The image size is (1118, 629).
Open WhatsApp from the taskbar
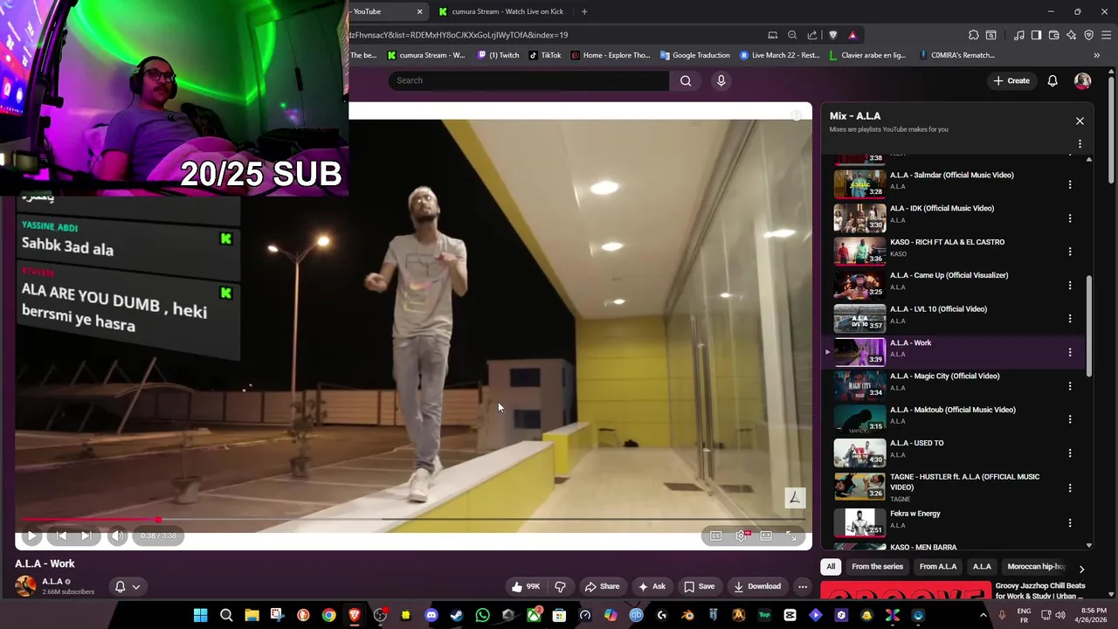click(482, 615)
